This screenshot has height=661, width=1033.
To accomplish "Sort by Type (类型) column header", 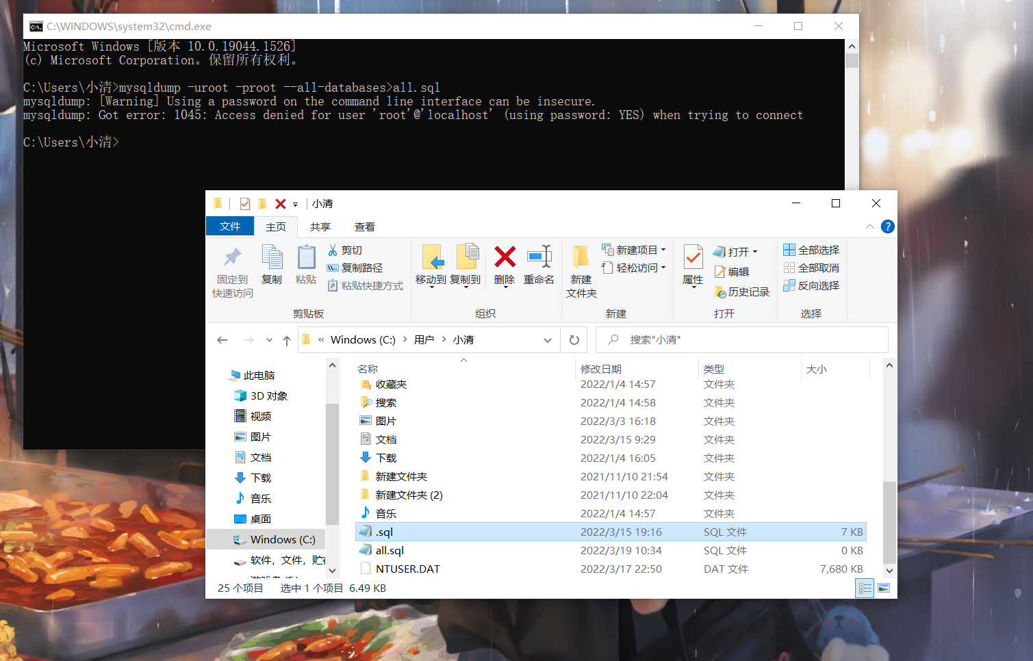I will (x=714, y=370).
